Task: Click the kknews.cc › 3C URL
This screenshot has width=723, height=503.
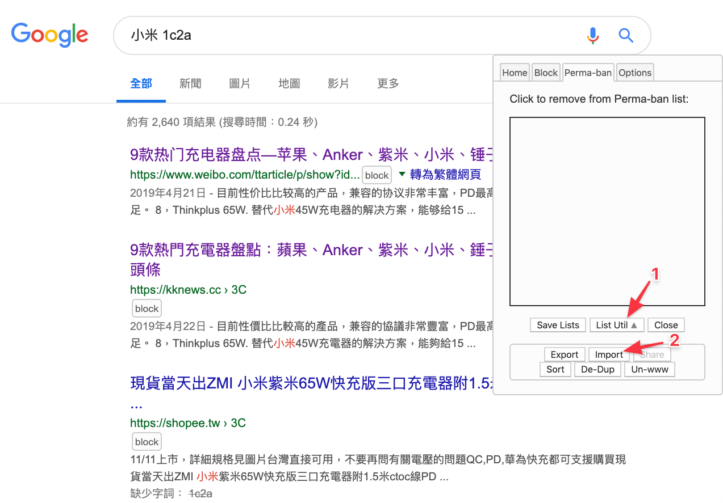Action: [x=188, y=290]
